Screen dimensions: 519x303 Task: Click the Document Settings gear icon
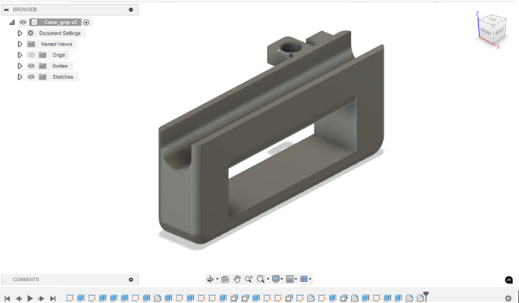[31, 33]
